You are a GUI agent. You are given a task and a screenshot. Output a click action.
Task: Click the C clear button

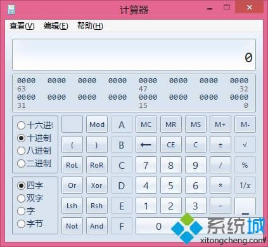[x=196, y=145]
